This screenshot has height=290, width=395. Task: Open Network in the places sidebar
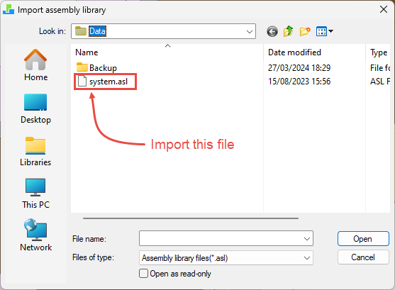[35, 235]
